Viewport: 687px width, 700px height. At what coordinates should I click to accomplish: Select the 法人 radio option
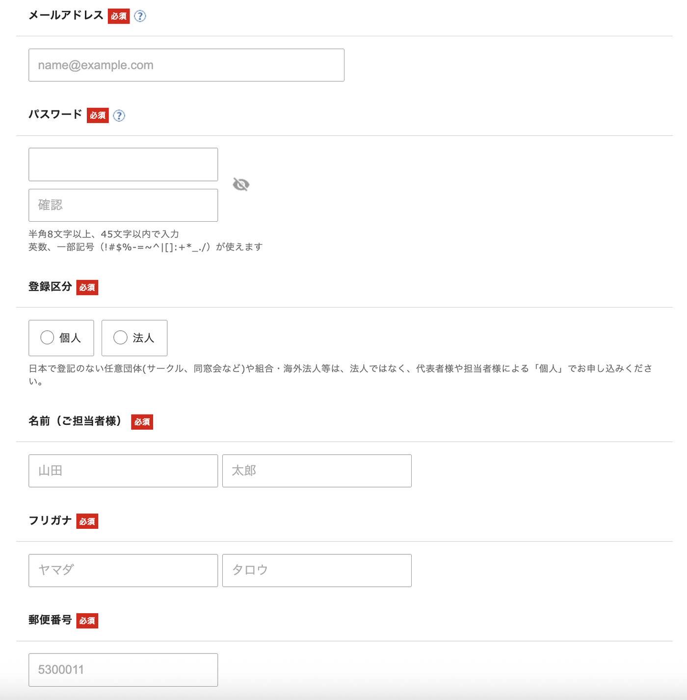click(x=134, y=338)
